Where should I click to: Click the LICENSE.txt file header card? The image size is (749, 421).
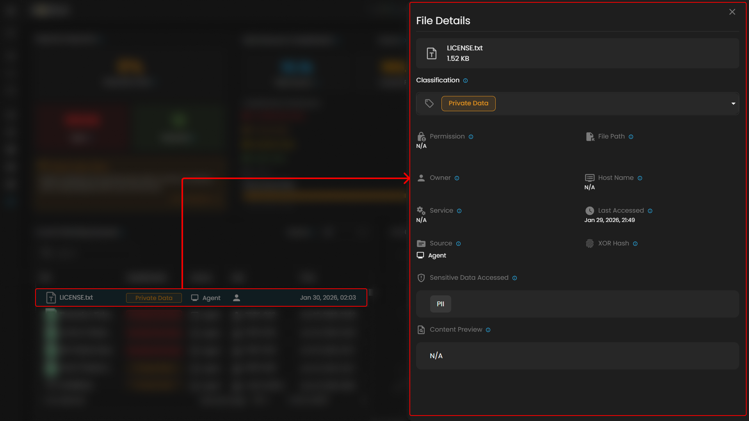coord(577,53)
